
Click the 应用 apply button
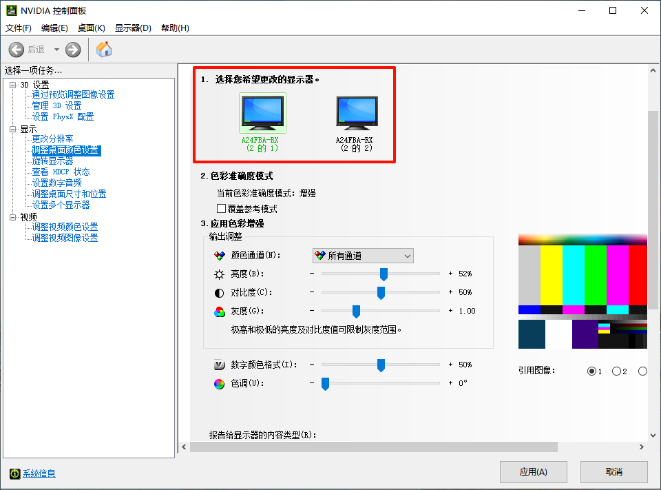534,472
